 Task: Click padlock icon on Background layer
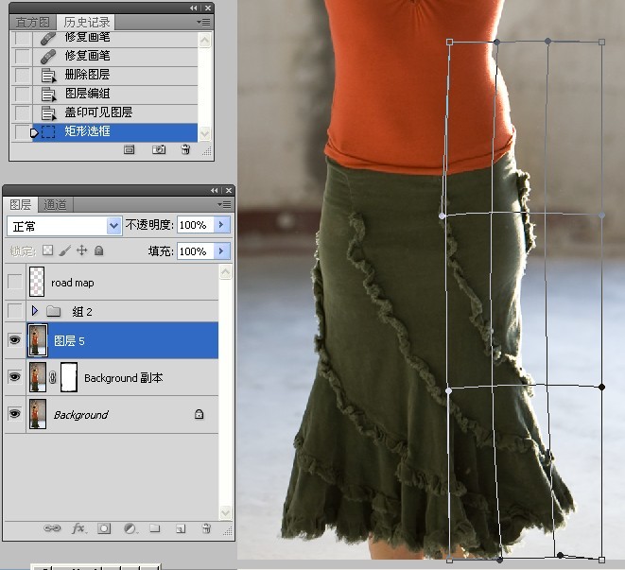click(x=199, y=414)
